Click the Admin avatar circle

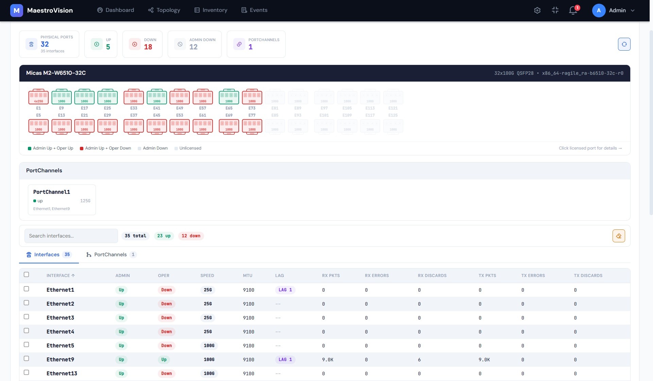(x=599, y=10)
